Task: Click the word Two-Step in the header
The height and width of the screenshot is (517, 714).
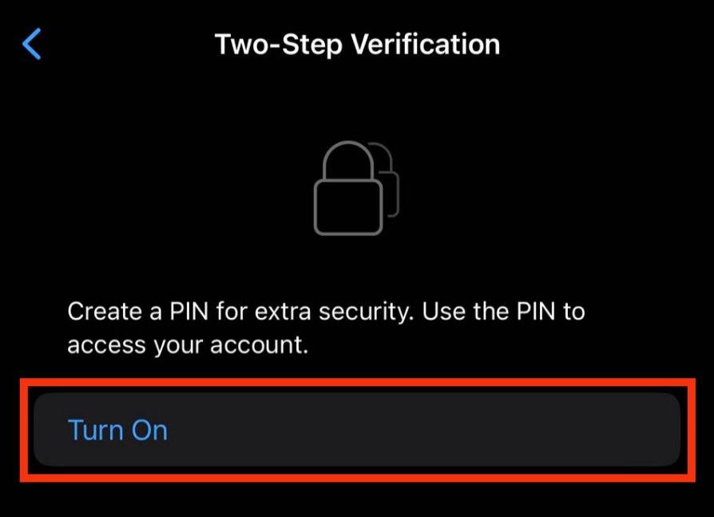Action: tap(278, 45)
